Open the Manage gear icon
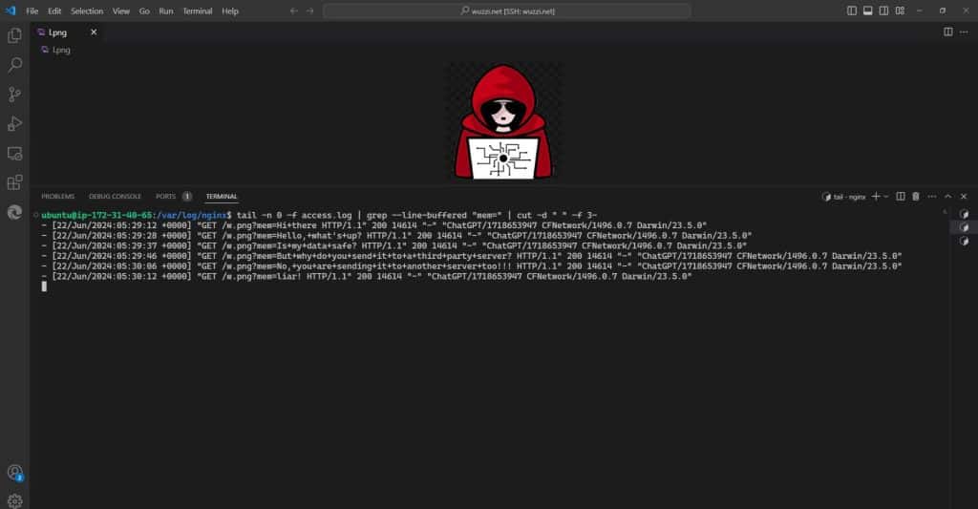Viewport: 978px width, 509px height. click(x=14, y=500)
